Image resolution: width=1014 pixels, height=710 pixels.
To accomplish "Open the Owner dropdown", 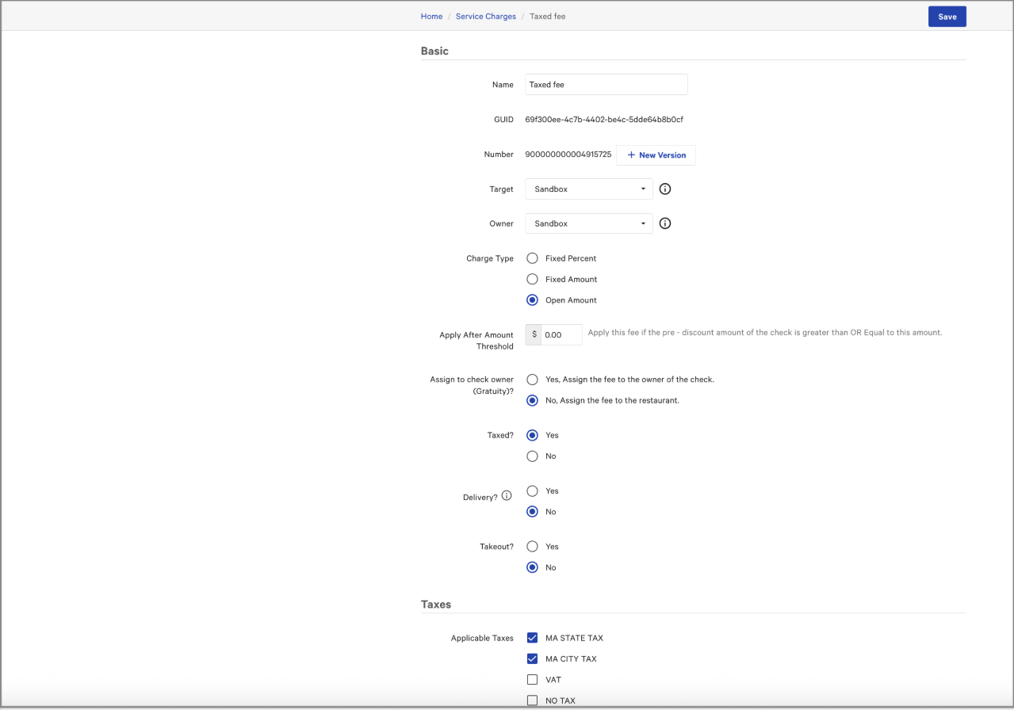I will [x=589, y=223].
